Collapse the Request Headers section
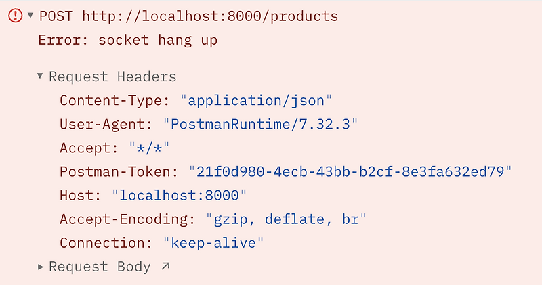542x285 pixels. pyautogui.click(x=40, y=75)
